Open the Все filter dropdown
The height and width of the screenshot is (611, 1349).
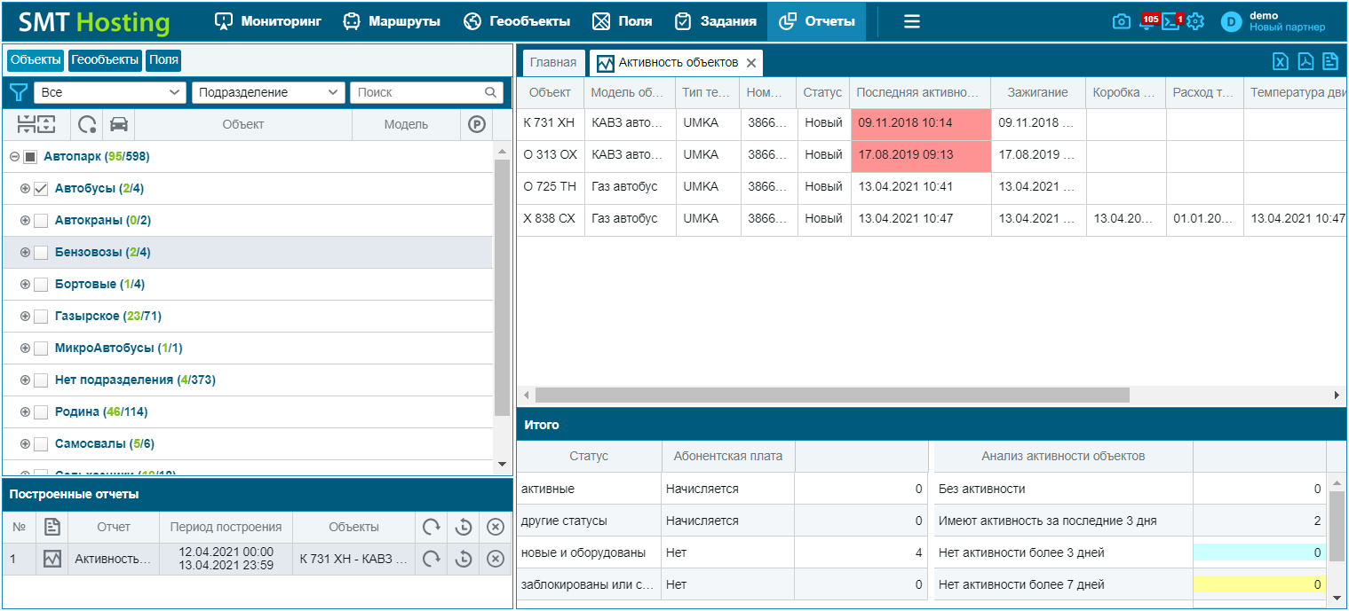pyautogui.click(x=110, y=92)
